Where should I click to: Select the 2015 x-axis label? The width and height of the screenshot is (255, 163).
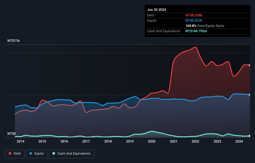[x=42, y=141]
